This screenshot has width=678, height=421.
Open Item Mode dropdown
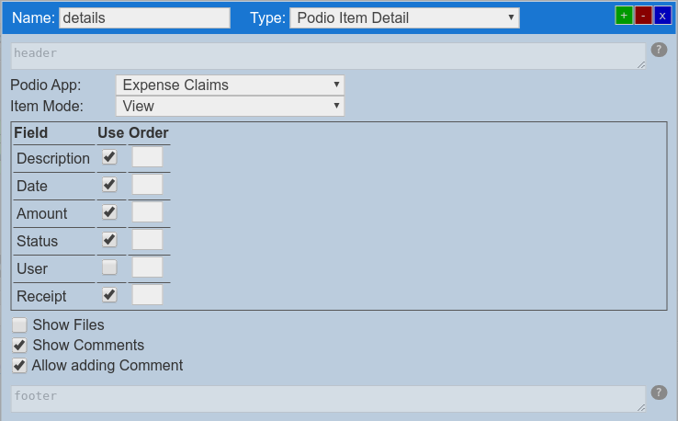point(230,106)
